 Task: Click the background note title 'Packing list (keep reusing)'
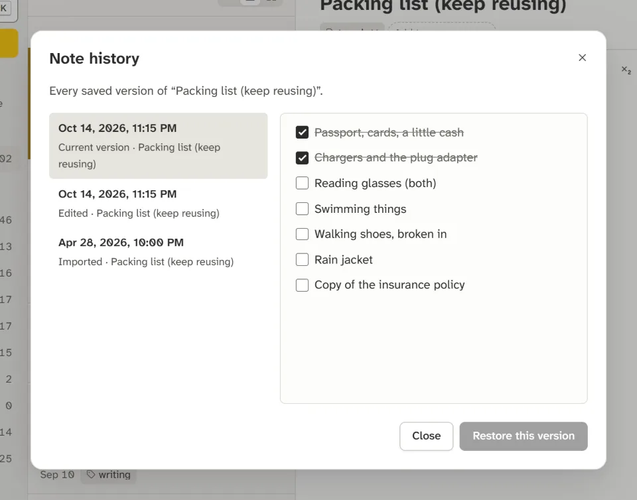click(443, 6)
